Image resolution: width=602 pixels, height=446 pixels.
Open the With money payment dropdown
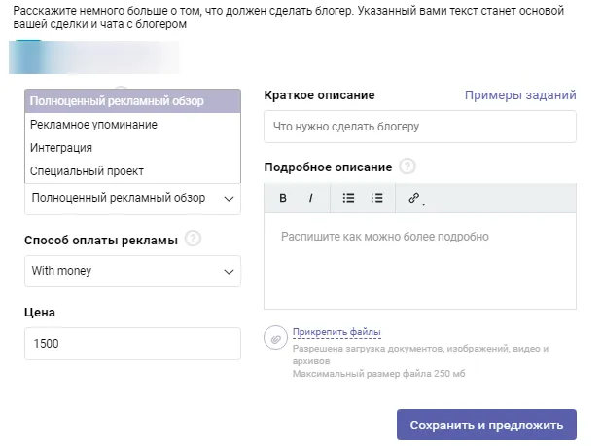tap(133, 271)
